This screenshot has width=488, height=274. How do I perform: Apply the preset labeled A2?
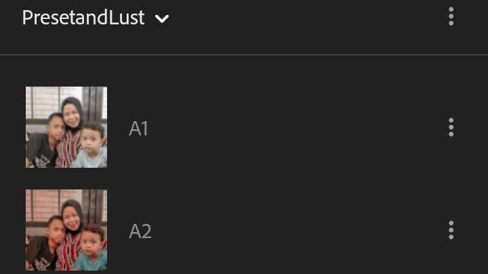pyautogui.click(x=140, y=231)
